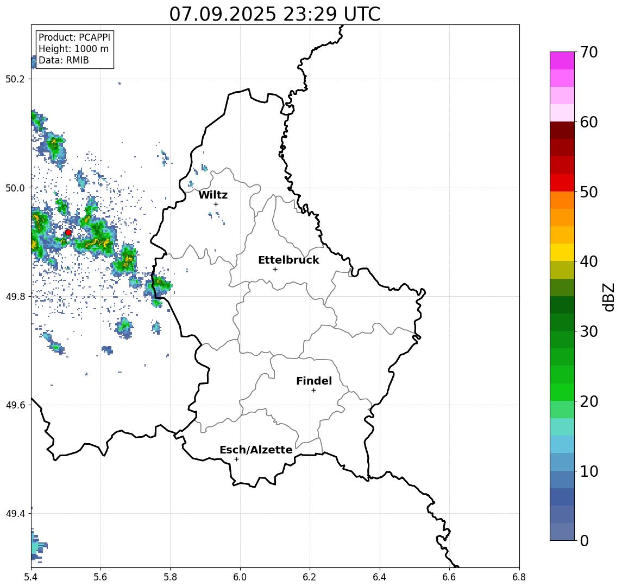
Task: Click the plus marker below Esch/Alzette
Action: coord(236,459)
